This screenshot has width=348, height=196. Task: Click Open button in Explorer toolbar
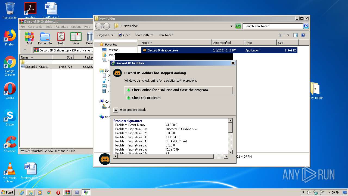click(x=124, y=35)
